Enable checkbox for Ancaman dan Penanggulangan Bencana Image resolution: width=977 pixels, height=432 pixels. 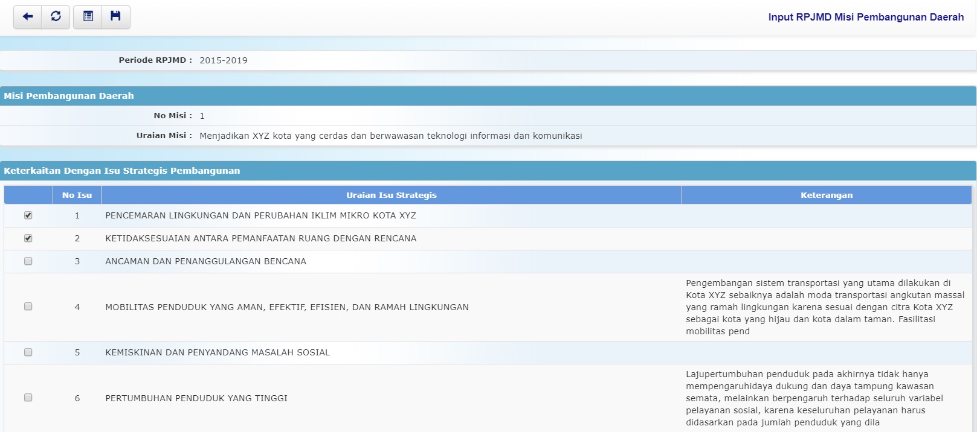pos(28,261)
